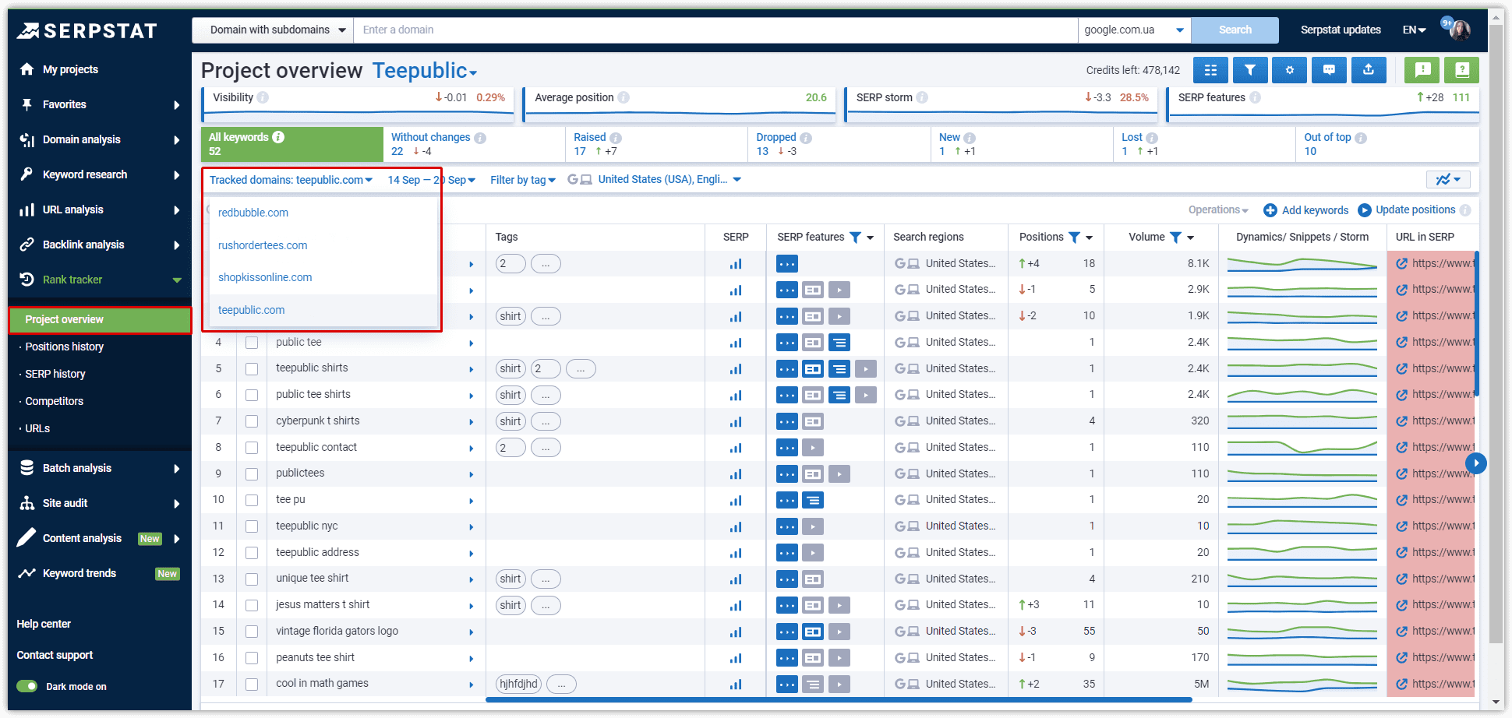Click the Search button
The width and height of the screenshot is (1512, 718).
tap(1235, 30)
